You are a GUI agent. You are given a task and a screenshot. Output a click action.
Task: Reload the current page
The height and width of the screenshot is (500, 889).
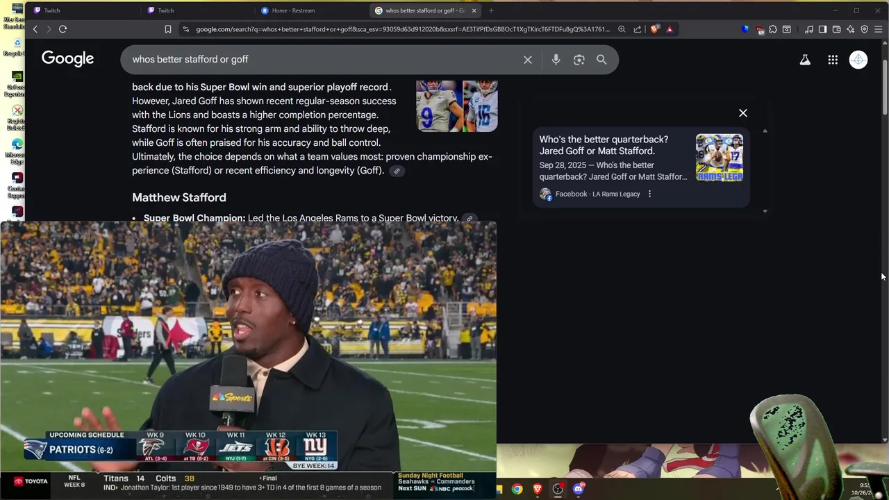pos(63,29)
